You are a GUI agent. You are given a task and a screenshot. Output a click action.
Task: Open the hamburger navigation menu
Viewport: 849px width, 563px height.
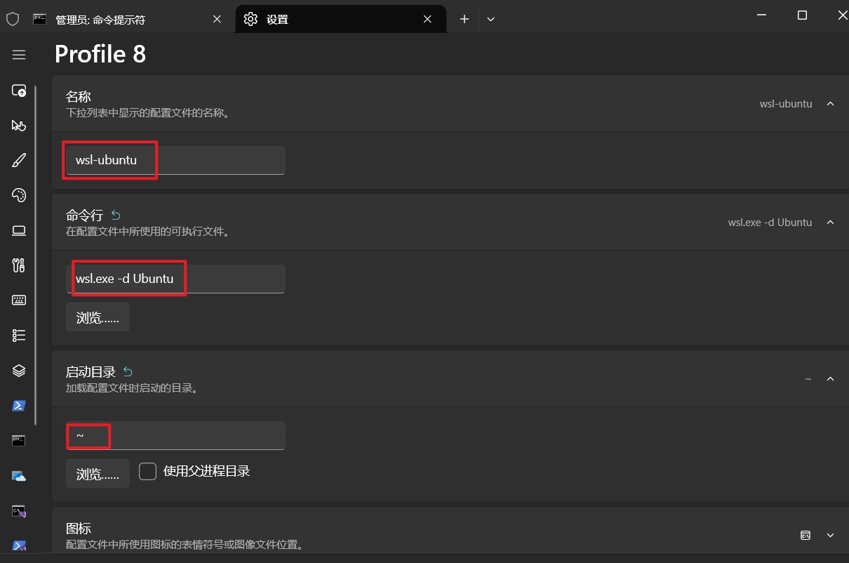point(19,55)
